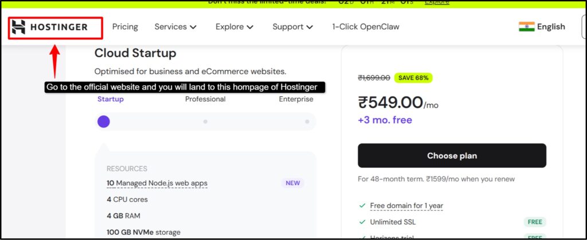Viewport: 587px width, 240px height.
Task: Click the crossed-out ₹1,699.00 price
Action: point(374,78)
